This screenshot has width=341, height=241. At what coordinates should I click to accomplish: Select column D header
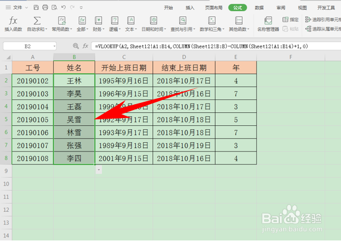point(184,57)
